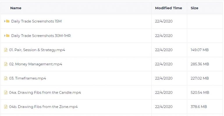Click file icon beside 04a. Drawing Fibs from the Candle
Screen dimensions: 224x116
tap(6, 93)
